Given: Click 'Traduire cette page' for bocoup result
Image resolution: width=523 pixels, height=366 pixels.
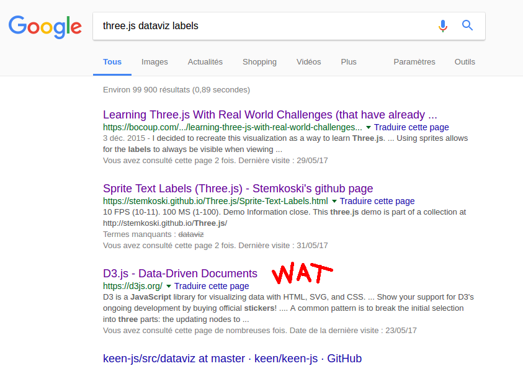Looking at the screenshot, I should [411, 127].
